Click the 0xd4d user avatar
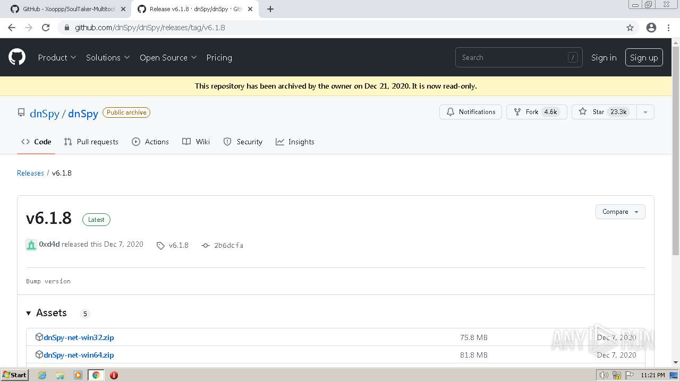Screen dimensions: 680x382 coord(31,245)
